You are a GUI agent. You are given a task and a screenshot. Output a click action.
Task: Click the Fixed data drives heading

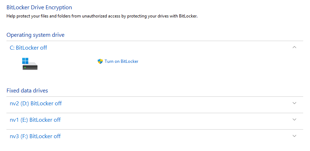[x=27, y=91]
